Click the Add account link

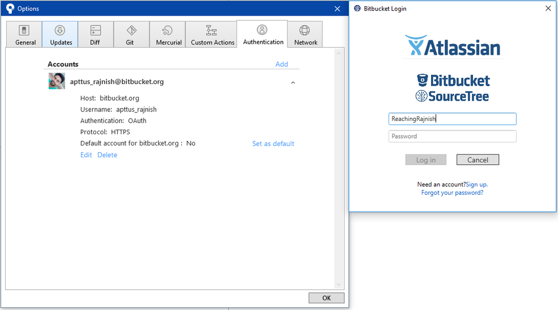281,64
